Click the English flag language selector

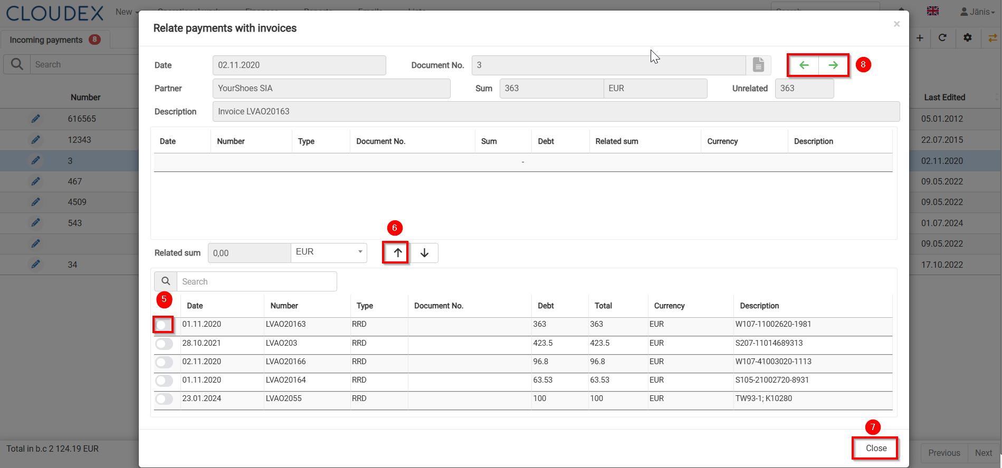pyautogui.click(x=933, y=11)
